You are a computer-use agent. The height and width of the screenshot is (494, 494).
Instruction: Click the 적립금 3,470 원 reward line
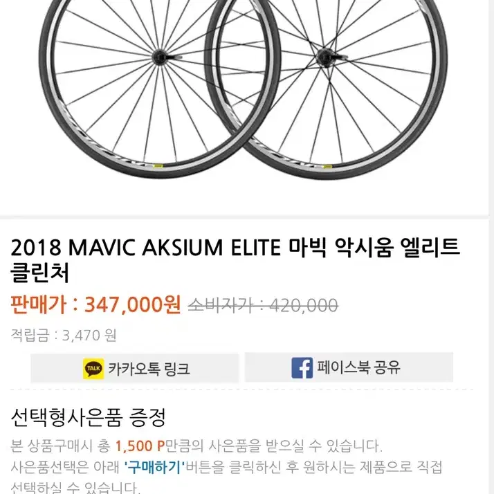pos(64,335)
